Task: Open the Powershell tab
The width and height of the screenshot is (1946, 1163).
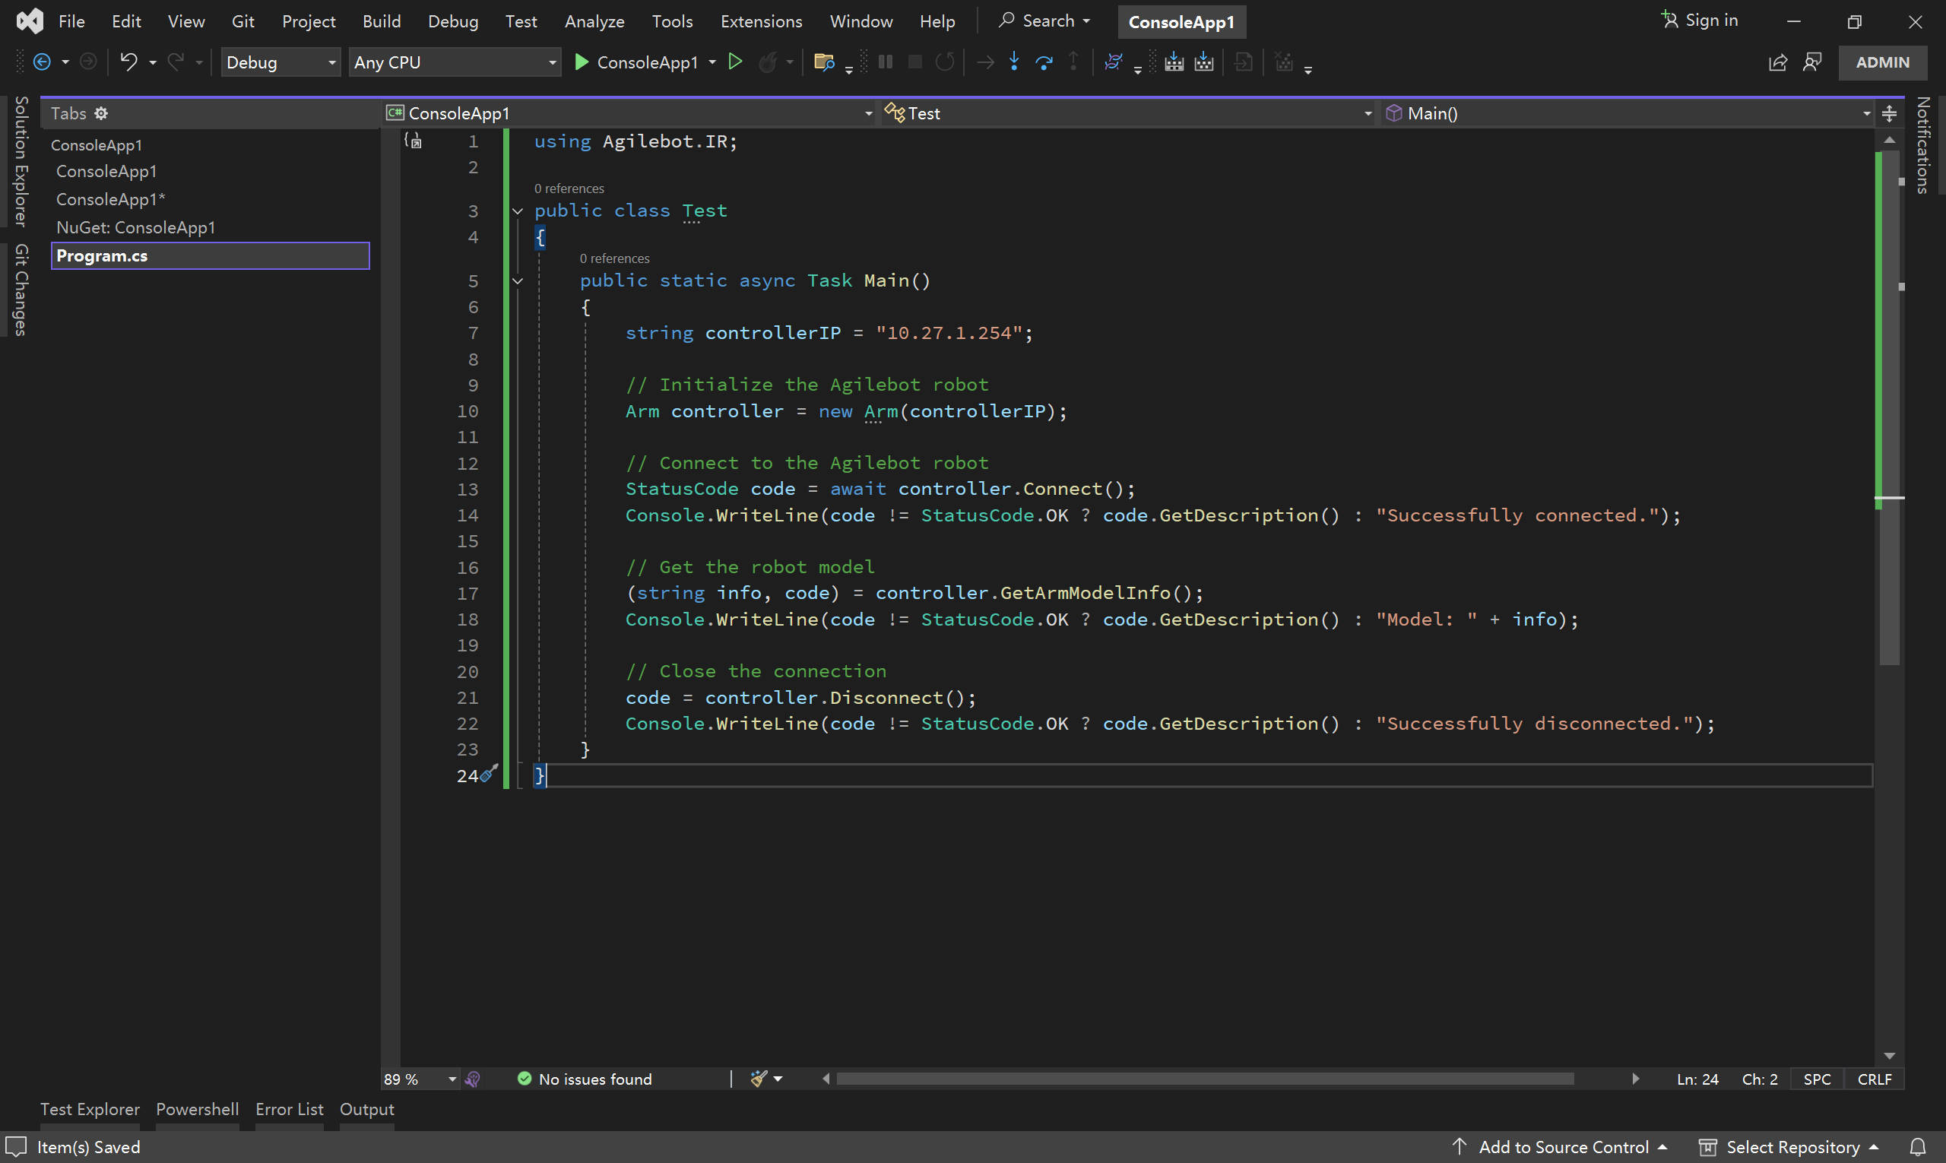Action: [x=198, y=1109]
